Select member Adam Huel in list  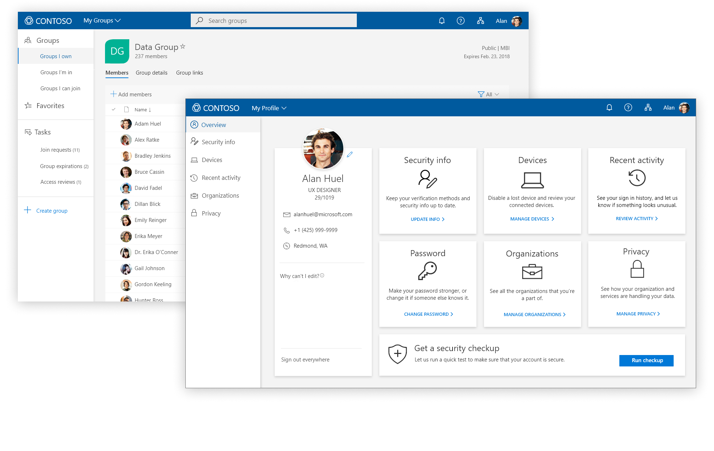(x=145, y=124)
